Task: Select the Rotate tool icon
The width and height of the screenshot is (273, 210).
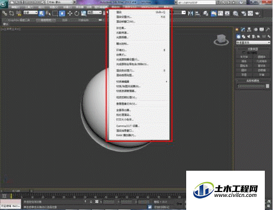Action: pos(76,13)
